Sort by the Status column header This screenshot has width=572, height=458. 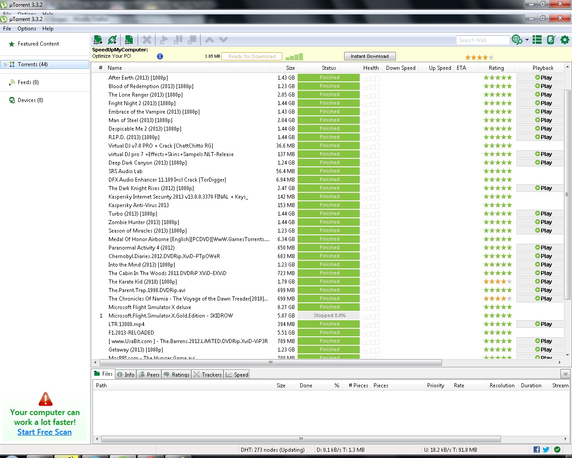pyautogui.click(x=328, y=68)
